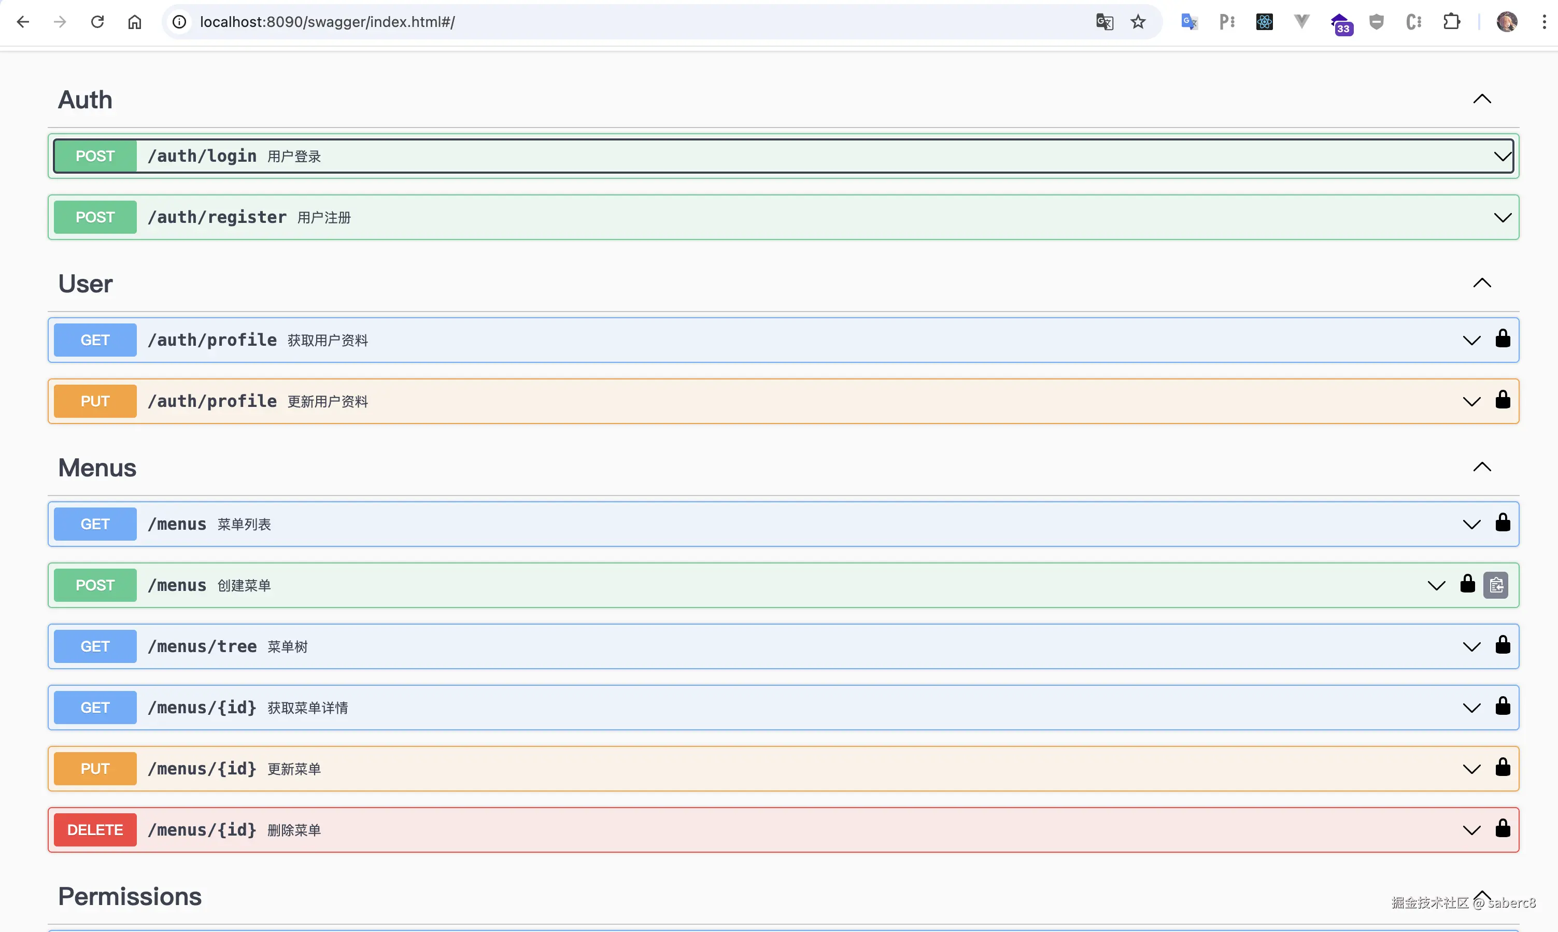This screenshot has width=1558, height=932.
Task: Bookmark this page with the star icon
Action: click(1138, 22)
